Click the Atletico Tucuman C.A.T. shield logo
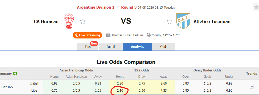 pyautogui.click(x=183, y=21)
